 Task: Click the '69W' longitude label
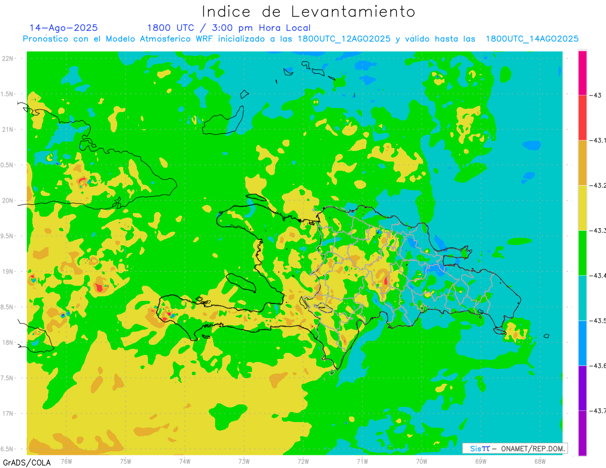pyautogui.click(x=481, y=461)
